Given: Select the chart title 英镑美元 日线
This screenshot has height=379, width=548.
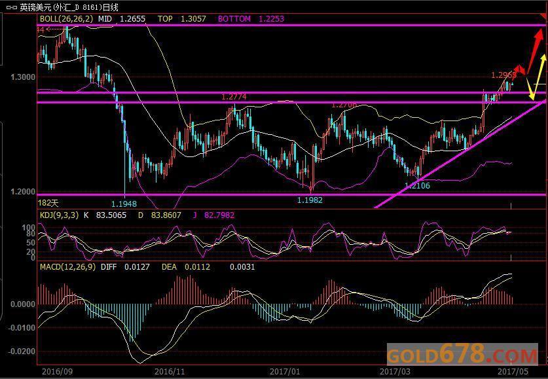Looking at the screenshot, I should tap(69, 7).
